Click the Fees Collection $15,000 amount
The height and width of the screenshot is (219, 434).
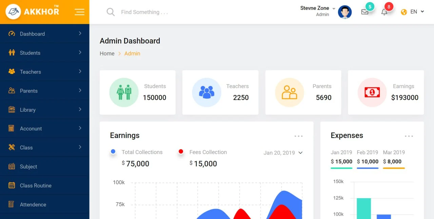pyautogui.click(x=203, y=164)
